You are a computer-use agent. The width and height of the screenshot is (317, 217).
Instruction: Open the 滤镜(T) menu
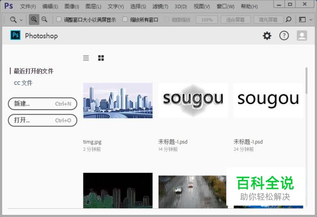pos(160,6)
